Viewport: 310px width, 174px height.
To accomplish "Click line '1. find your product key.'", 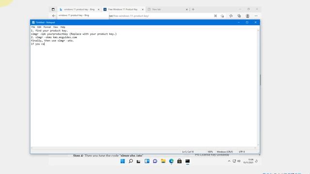I will [x=49, y=30].
